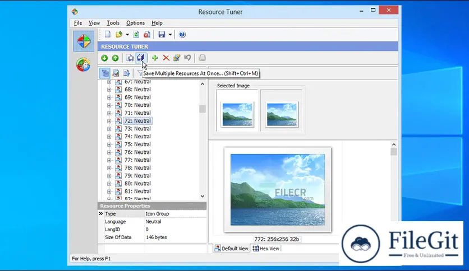Click the Open file folder icon
Screen dimensions: 469x271
119,34
